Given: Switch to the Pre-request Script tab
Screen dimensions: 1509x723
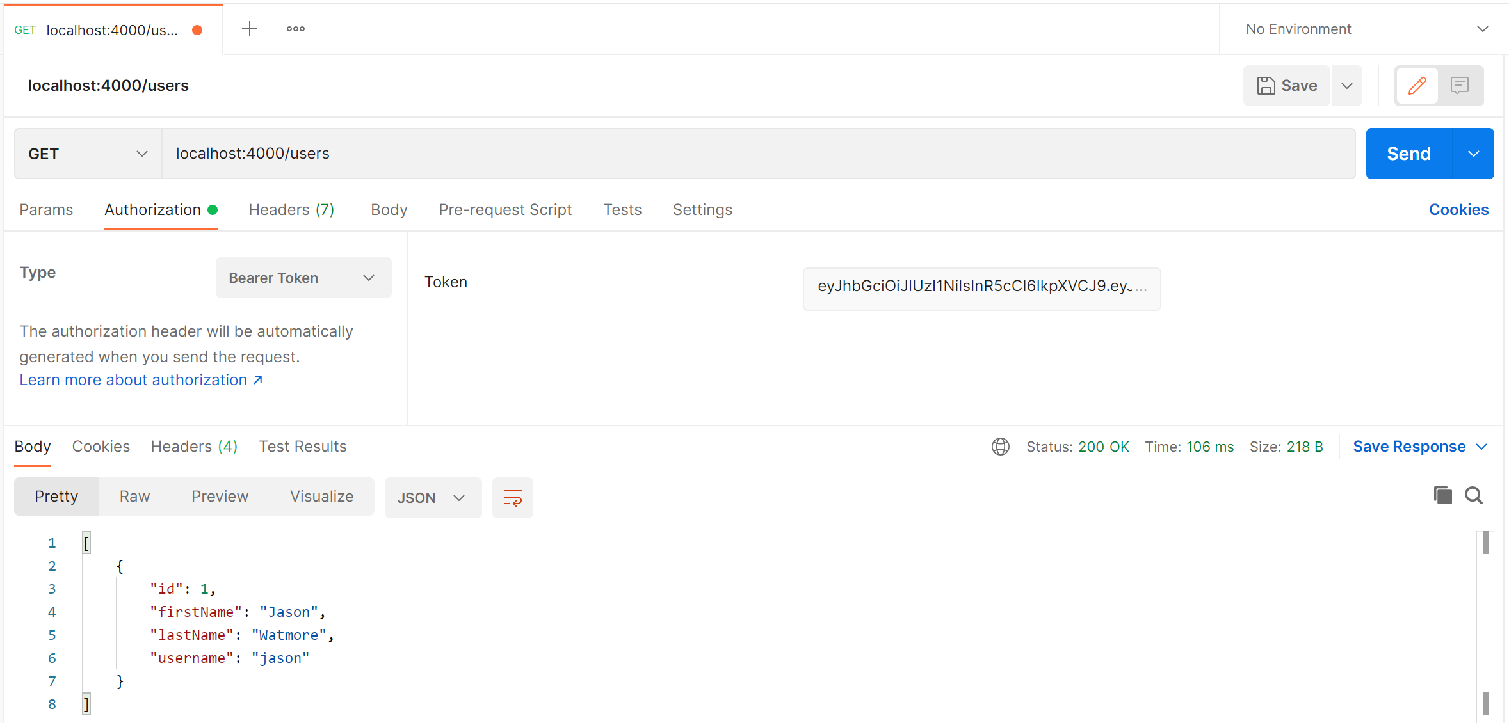Looking at the screenshot, I should [505, 210].
